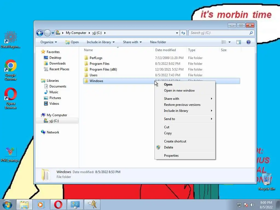Click Action Center flag tray icon
The image size is (280, 210).
point(246,205)
